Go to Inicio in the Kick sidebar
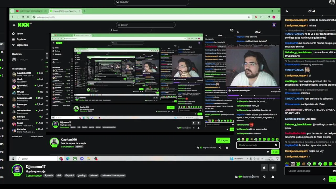The height and width of the screenshot is (189, 336). tap(18, 34)
